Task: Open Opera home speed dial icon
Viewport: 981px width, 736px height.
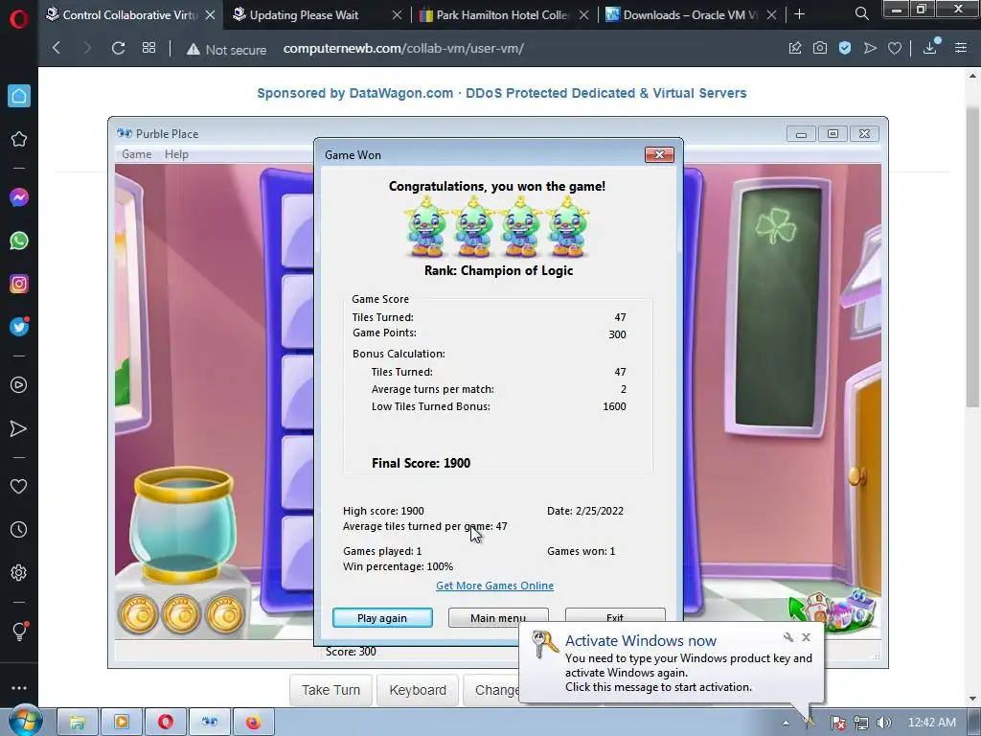Action: 19,96
